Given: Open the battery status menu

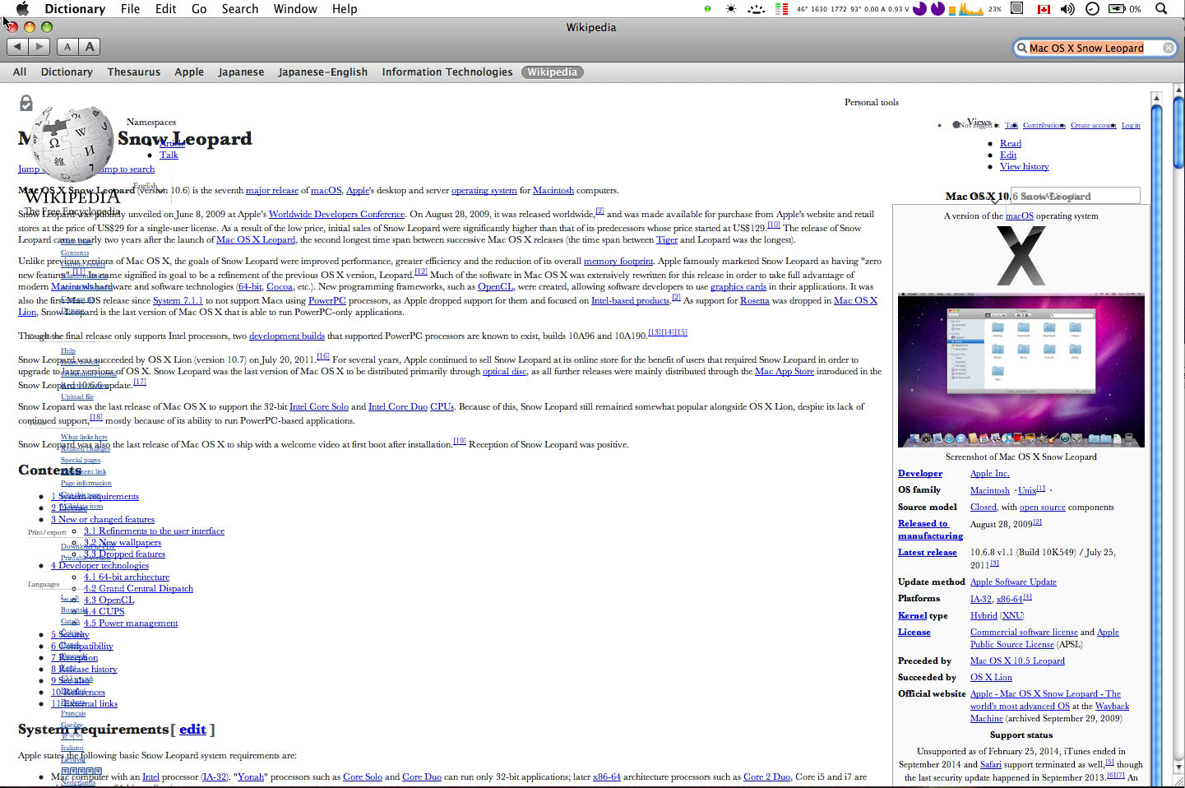Looking at the screenshot, I should click(1125, 9).
